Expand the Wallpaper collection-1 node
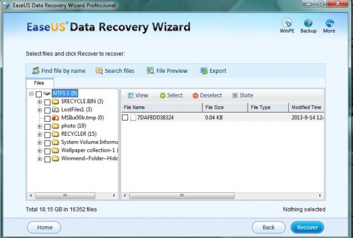The height and width of the screenshot is (238, 353). 39,150
